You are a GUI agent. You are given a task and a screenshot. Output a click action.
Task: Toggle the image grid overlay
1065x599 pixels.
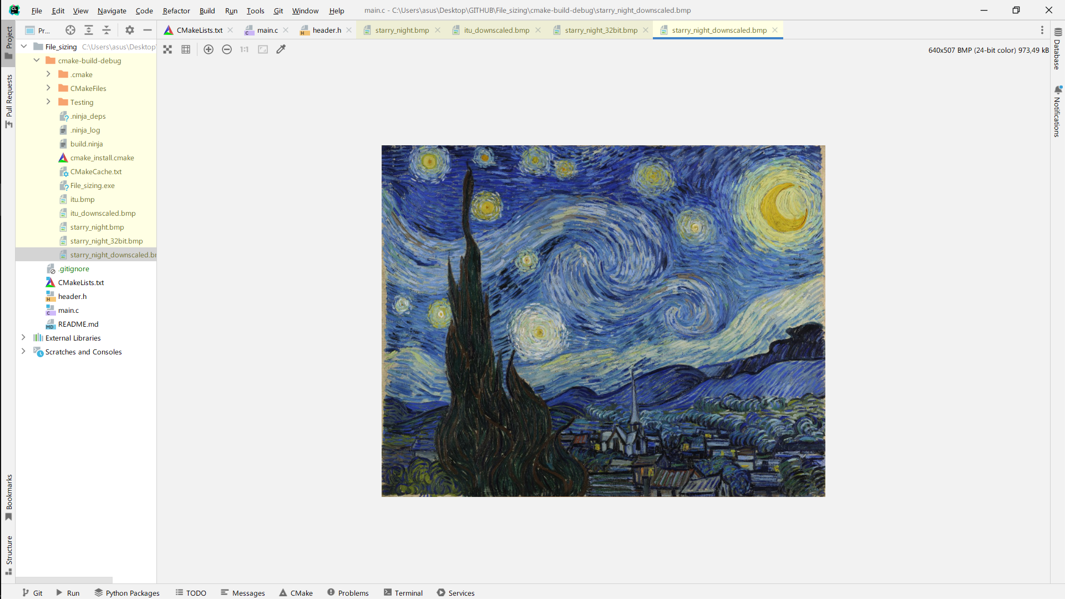click(x=186, y=49)
